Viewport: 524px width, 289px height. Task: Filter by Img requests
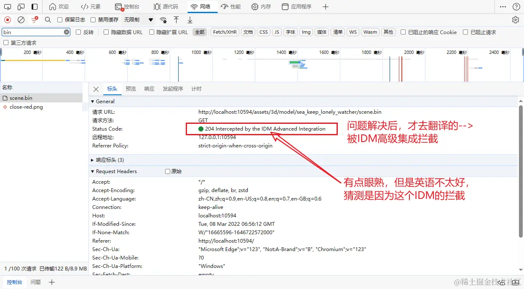306,32
